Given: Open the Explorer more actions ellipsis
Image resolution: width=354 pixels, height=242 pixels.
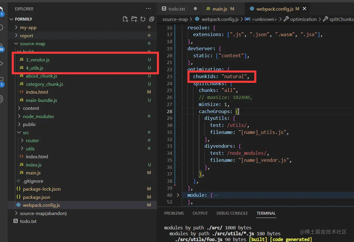Looking at the screenshot, I should [149, 9].
